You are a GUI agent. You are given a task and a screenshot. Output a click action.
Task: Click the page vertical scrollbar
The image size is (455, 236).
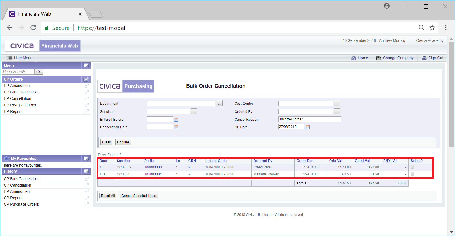click(x=451, y=95)
